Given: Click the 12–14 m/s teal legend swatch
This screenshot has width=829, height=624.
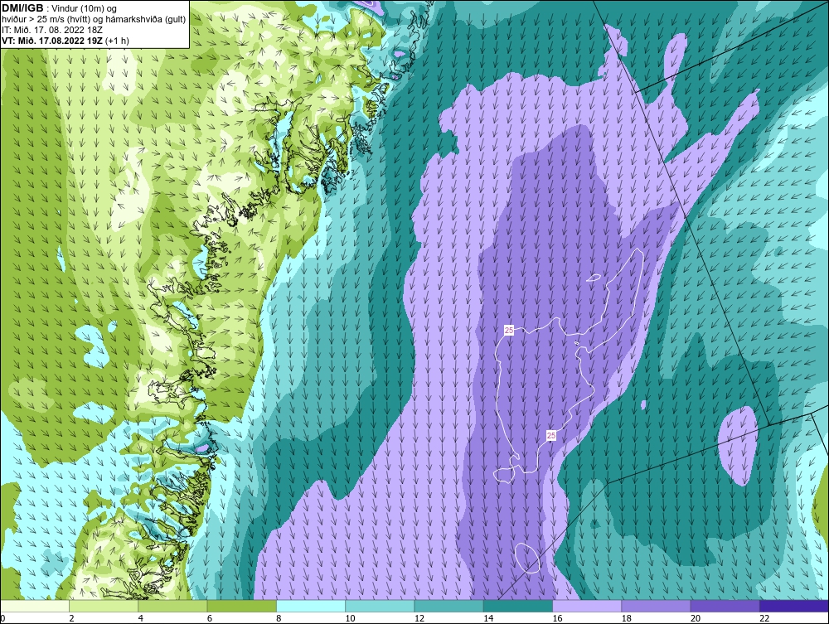Looking at the screenshot, I should pos(448,606).
